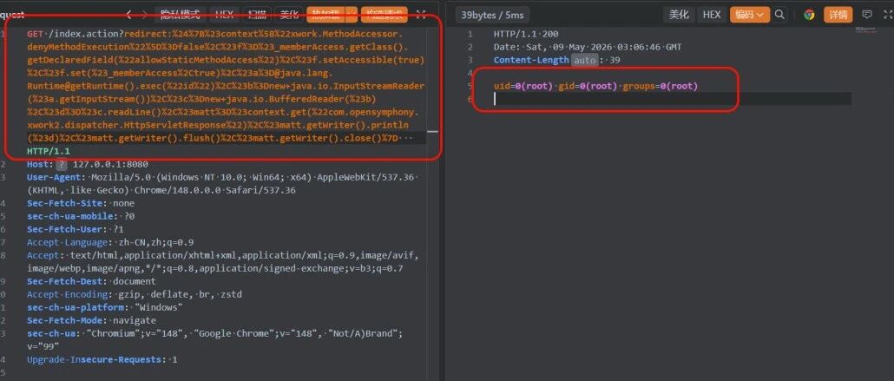Click the empty line 6 in response

pos(673,99)
